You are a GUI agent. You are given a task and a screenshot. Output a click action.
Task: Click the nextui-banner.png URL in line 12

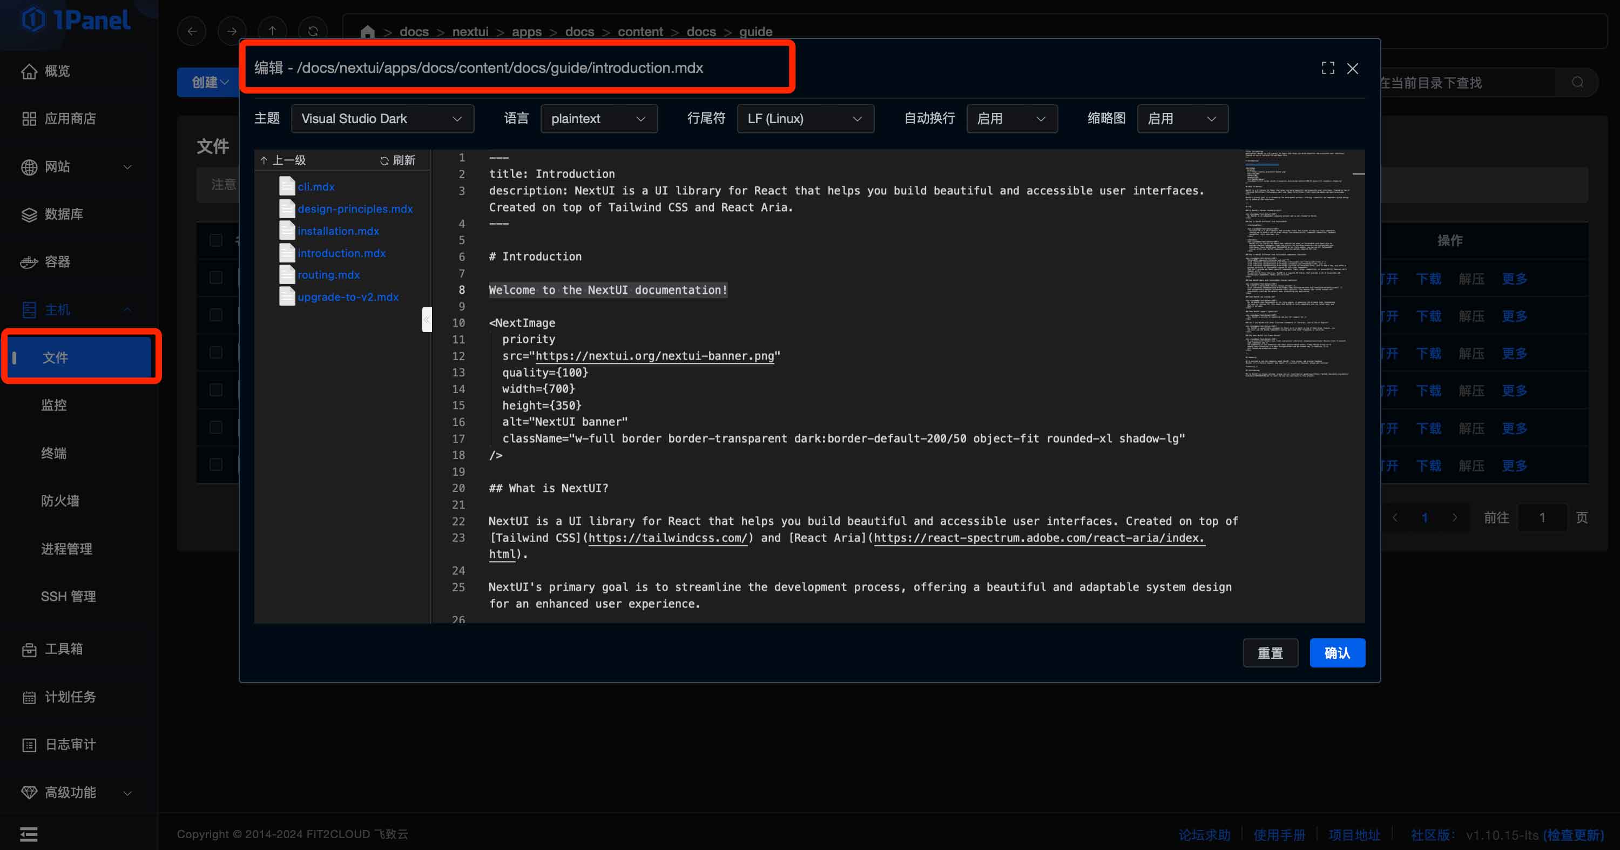coord(654,356)
